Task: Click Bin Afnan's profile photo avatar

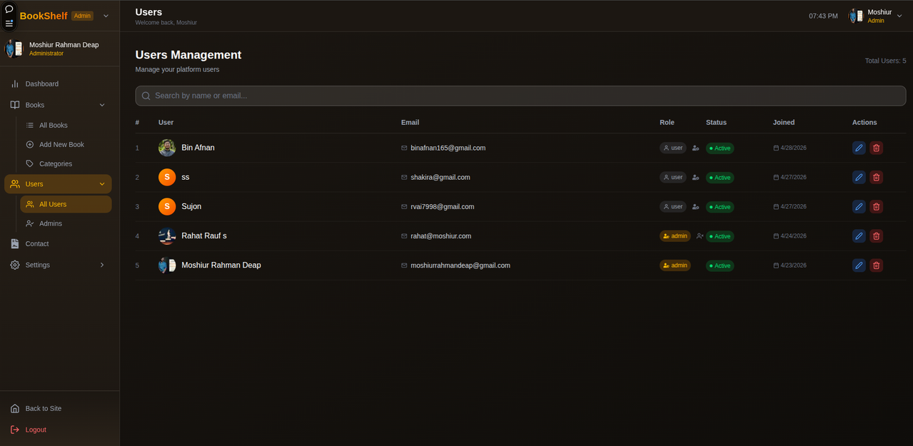Action: 167,148
